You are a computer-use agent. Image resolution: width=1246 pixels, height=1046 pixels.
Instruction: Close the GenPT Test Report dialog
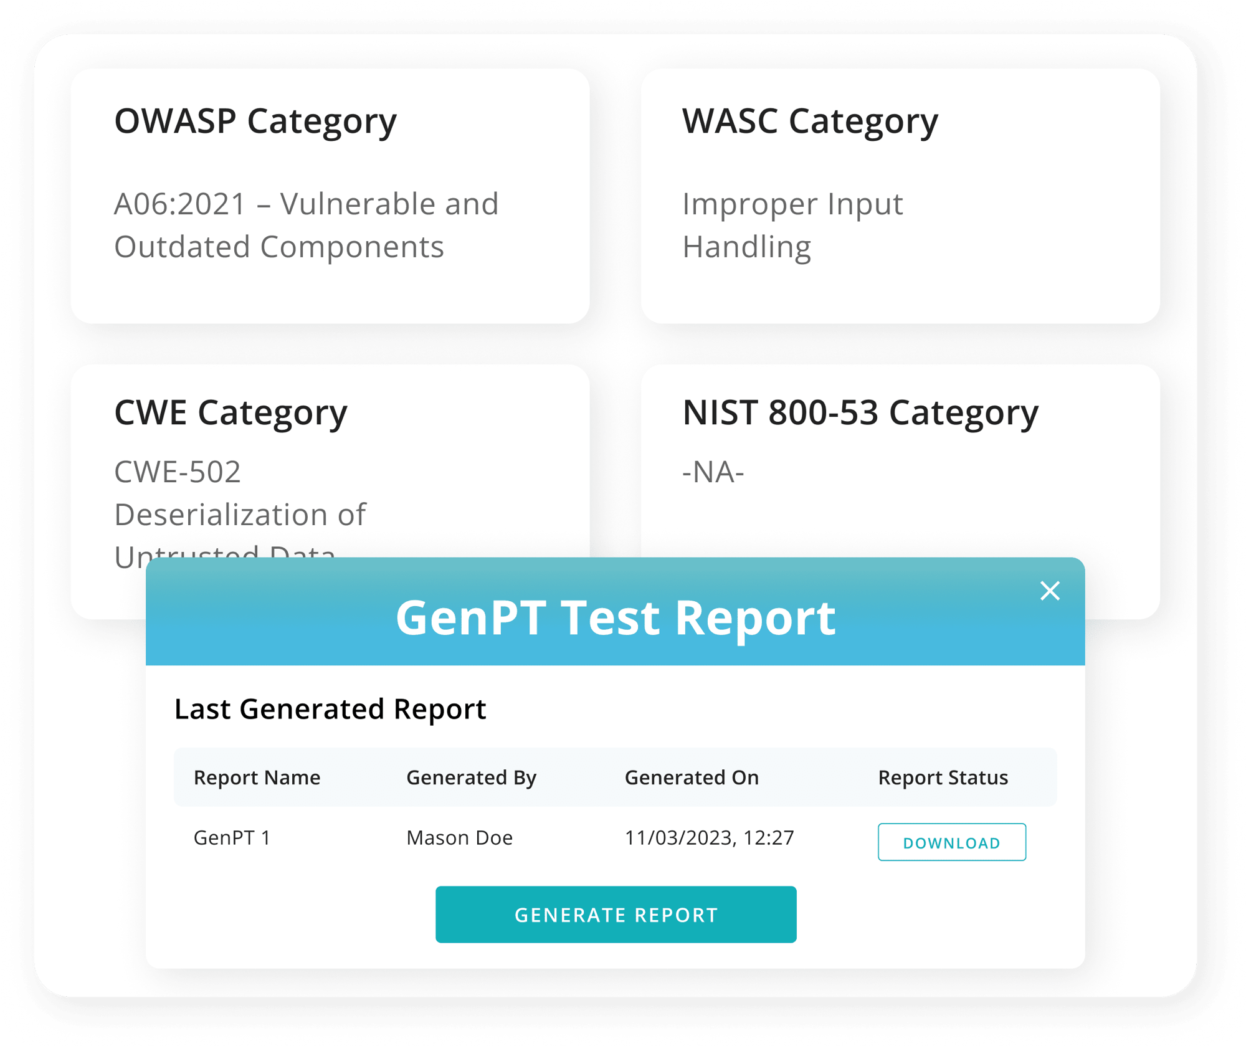[x=1050, y=591]
